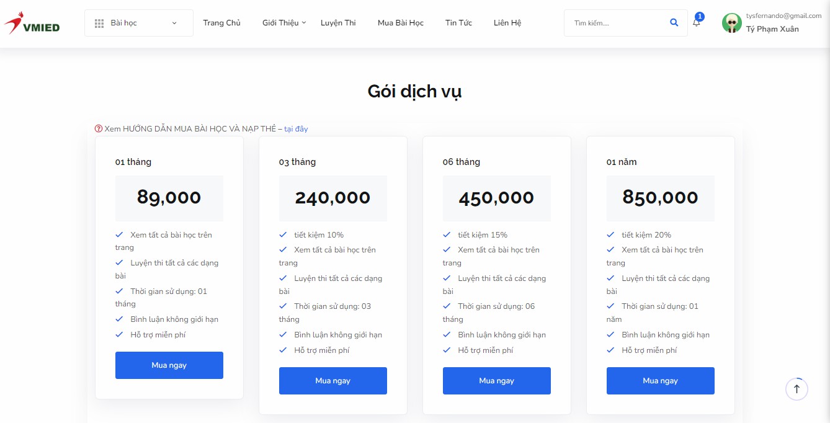Click the scroll-to-top arrow button
830x423 pixels.
click(797, 390)
